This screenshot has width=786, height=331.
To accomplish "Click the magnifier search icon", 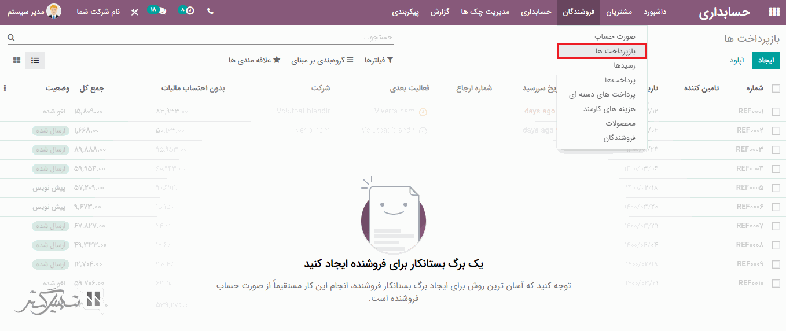I will click(x=10, y=38).
